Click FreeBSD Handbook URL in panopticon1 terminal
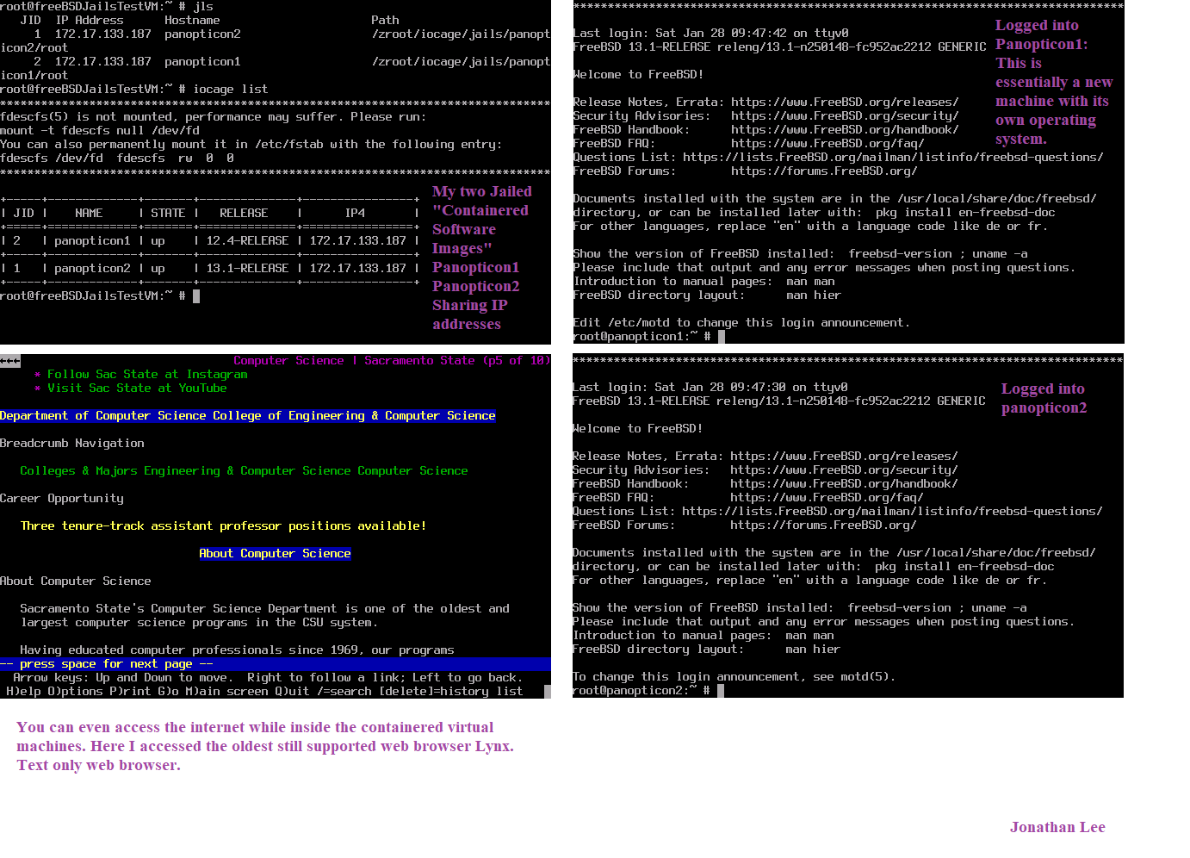 [844, 130]
